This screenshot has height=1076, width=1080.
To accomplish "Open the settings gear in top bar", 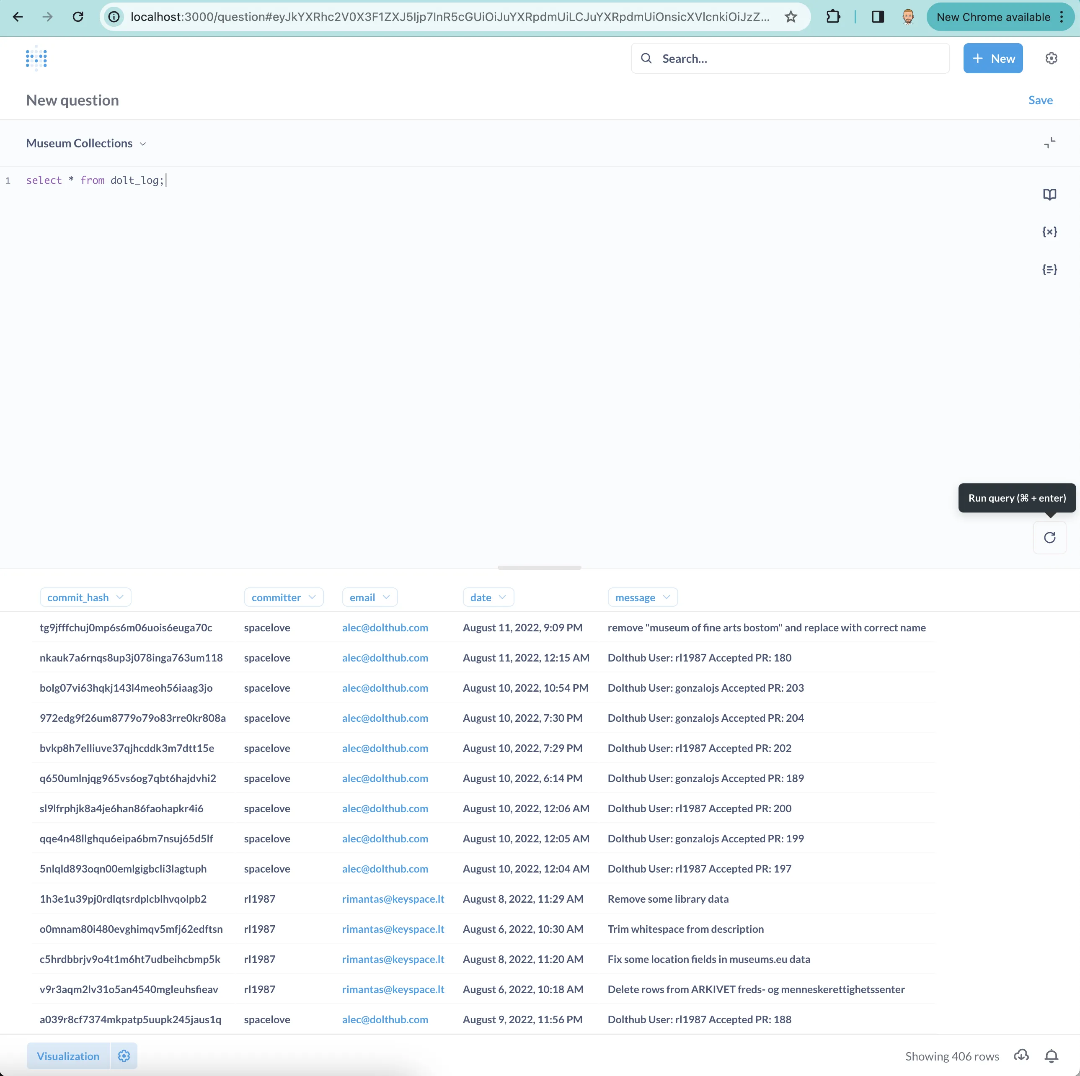I will (x=1051, y=58).
